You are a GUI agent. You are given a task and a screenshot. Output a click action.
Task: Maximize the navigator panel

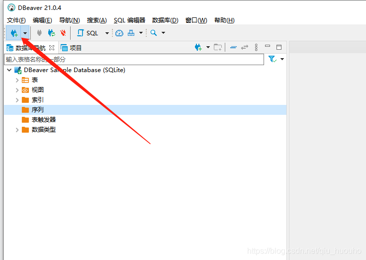[x=279, y=47]
